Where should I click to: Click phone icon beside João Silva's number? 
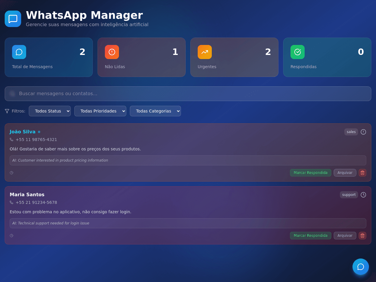tap(11, 140)
